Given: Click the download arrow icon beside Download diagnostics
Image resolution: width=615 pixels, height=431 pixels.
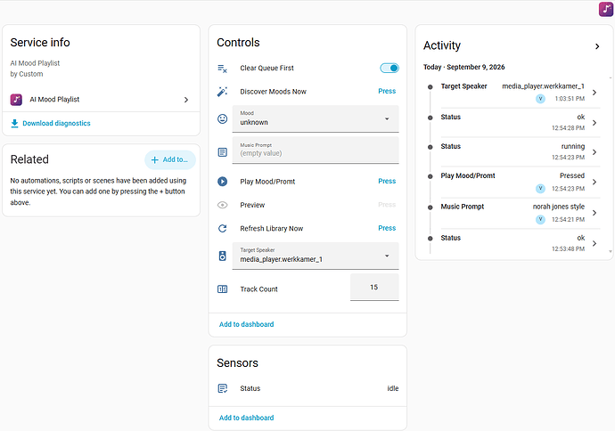Looking at the screenshot, I should 14,124.
